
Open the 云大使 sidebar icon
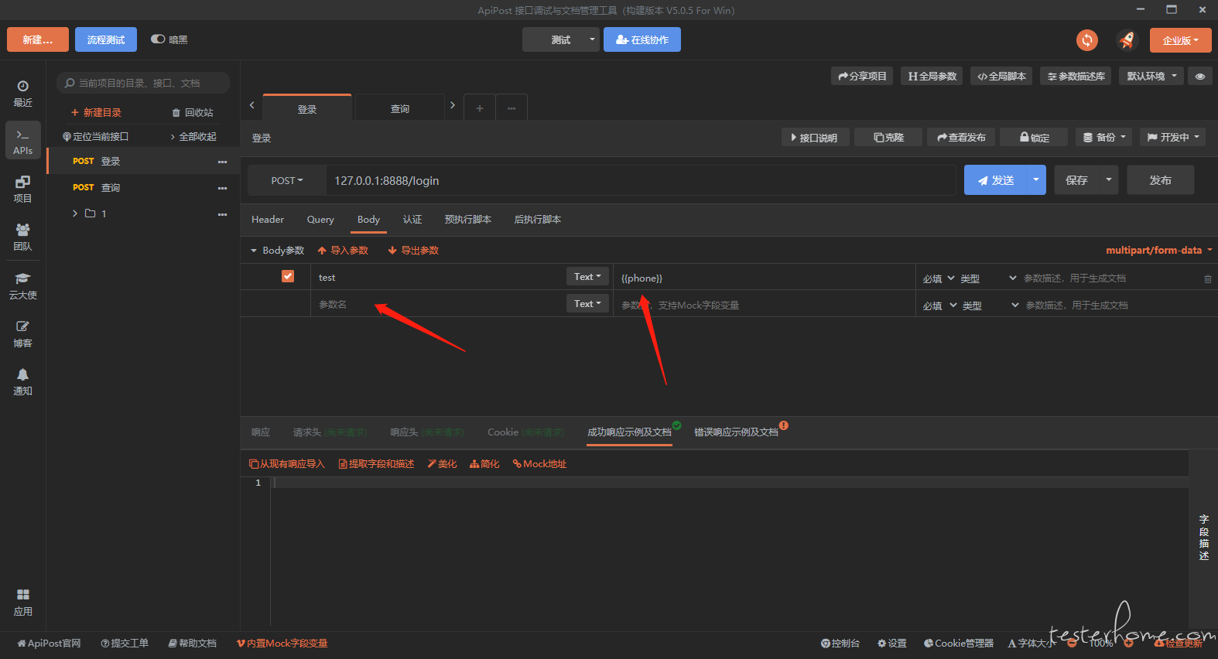(22, 285)
